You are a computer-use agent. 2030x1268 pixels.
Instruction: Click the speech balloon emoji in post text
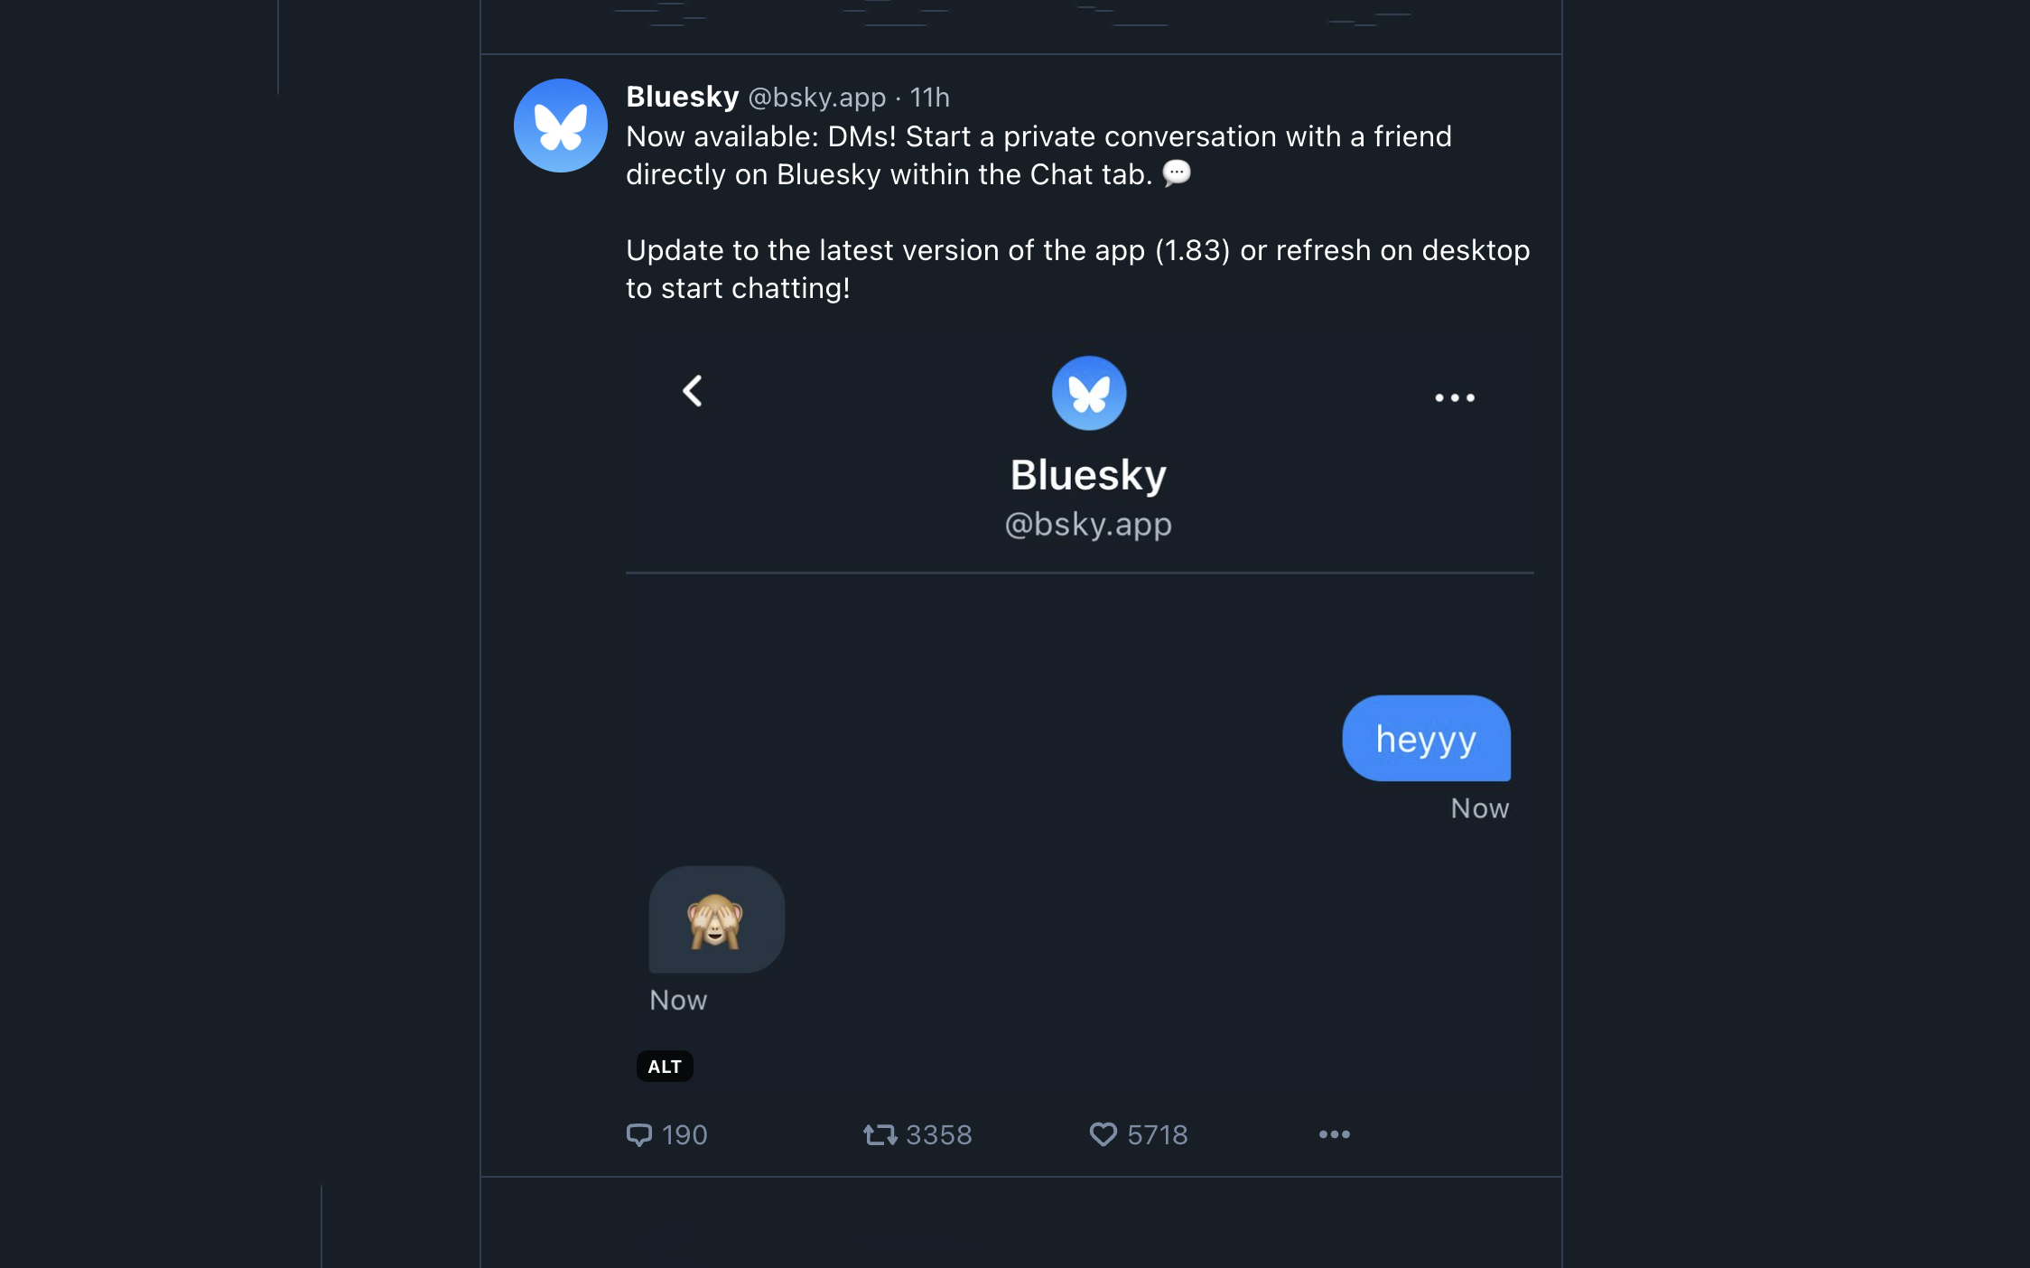1176,172
